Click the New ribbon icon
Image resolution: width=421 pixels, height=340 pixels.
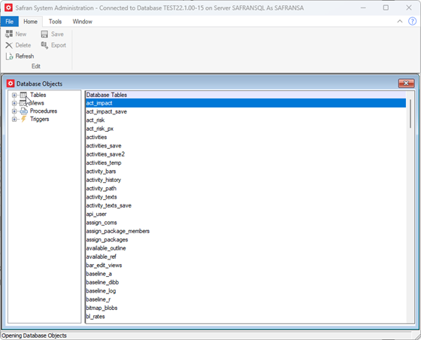click(x=9, y=34)
